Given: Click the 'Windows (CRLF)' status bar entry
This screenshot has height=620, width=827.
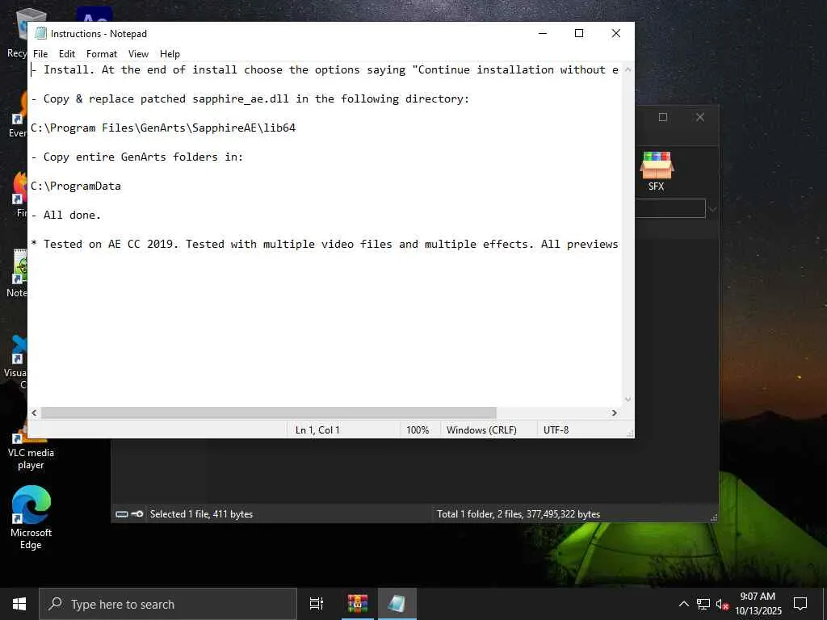Looking at the screenshot, I should pyautogui.click(x=481, y=430).
